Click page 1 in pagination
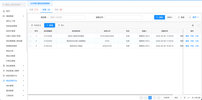 click(x=150, y=97)
